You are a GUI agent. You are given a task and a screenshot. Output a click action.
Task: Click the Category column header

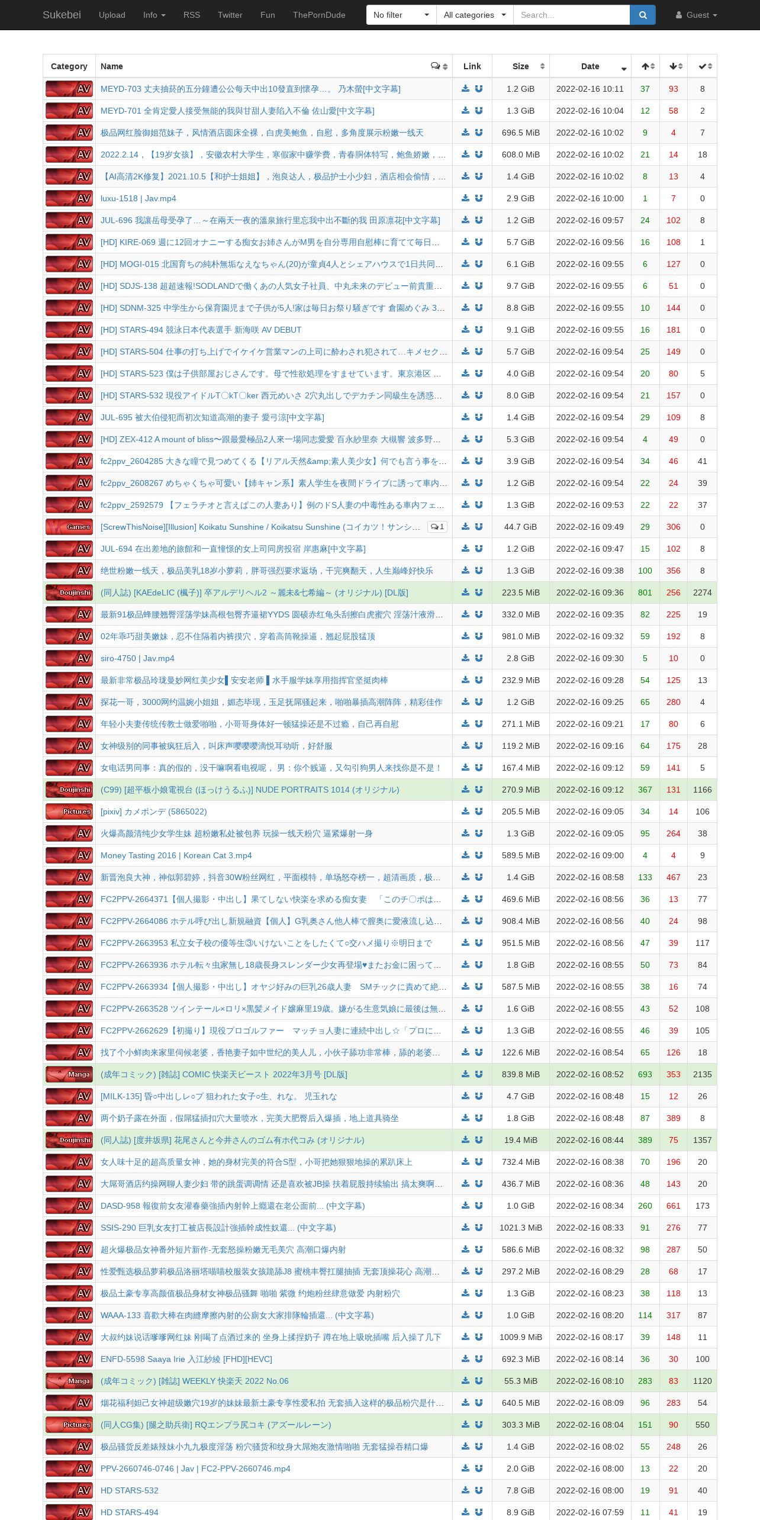pyautogui.click(x=69, y=66)
